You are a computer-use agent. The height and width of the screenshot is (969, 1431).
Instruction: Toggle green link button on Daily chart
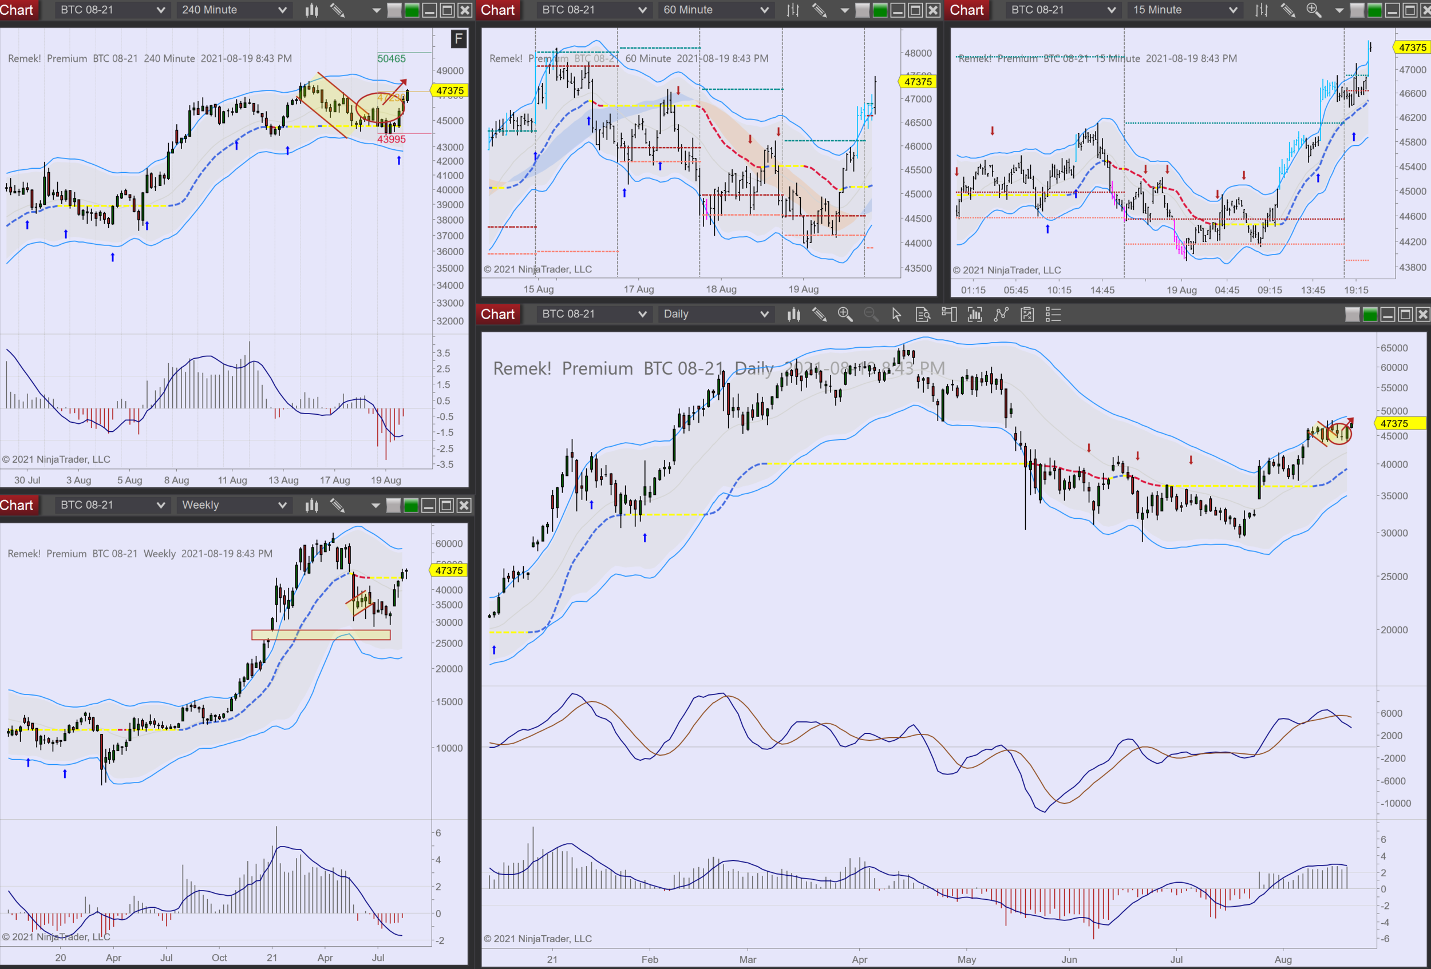pos(1369,315)
